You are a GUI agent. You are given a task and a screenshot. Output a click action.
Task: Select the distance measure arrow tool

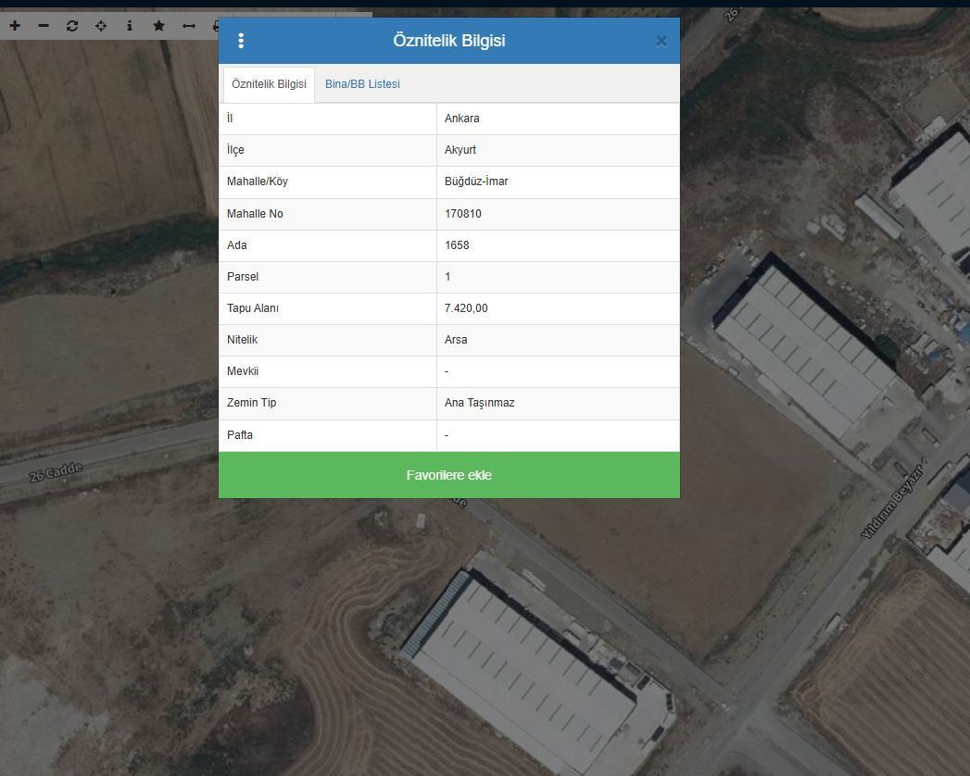189,26
